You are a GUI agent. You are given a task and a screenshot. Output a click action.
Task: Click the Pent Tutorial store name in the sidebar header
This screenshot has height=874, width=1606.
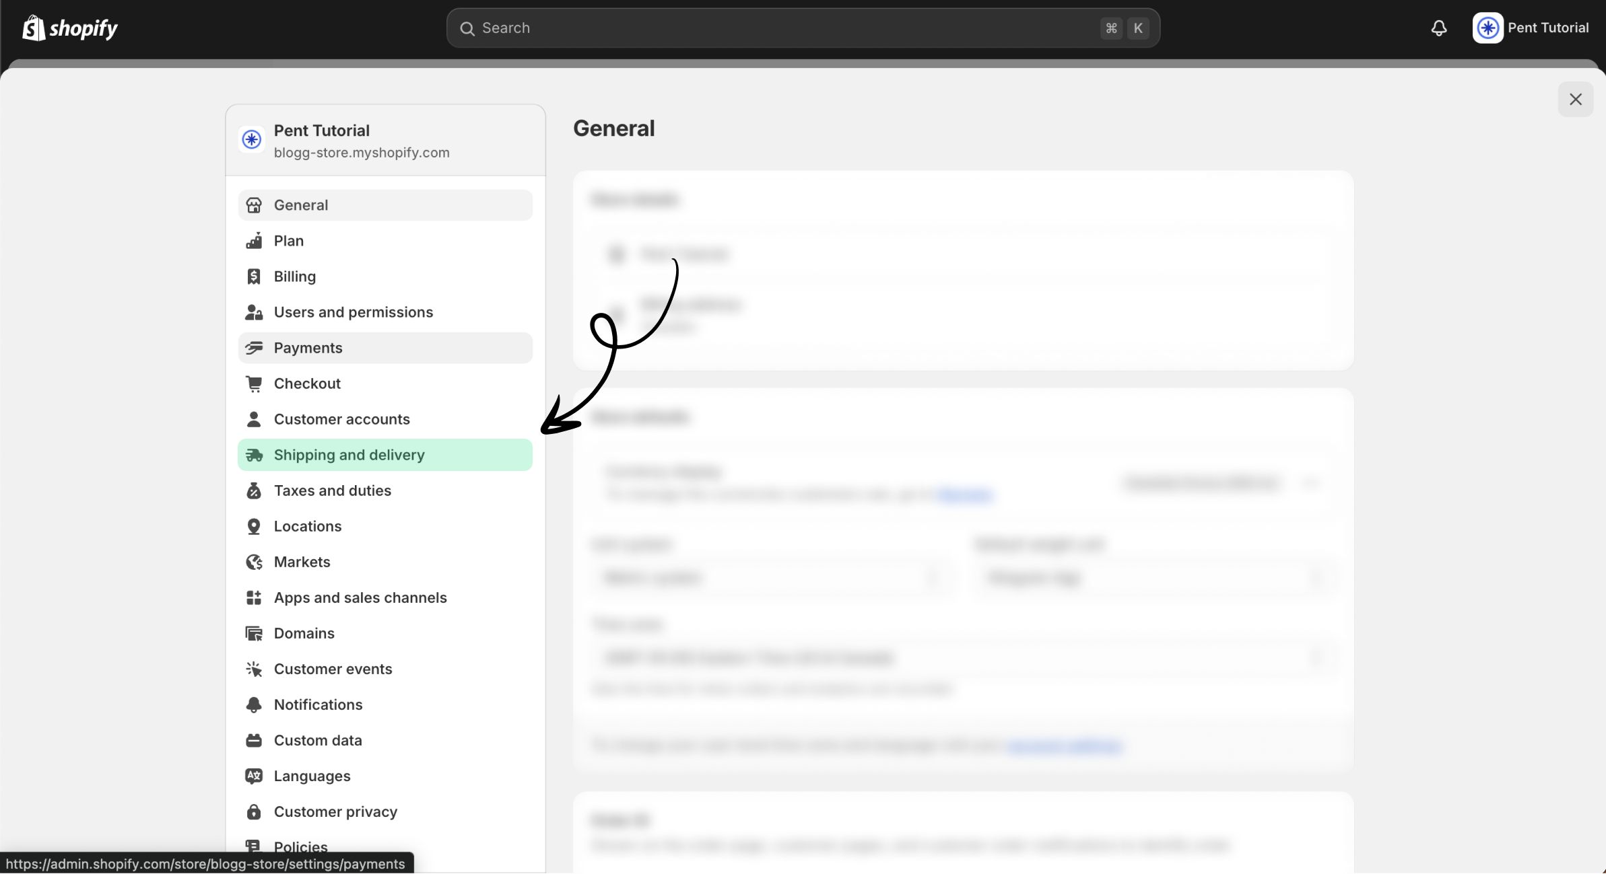pyautogui.click(x=322, y=131)
